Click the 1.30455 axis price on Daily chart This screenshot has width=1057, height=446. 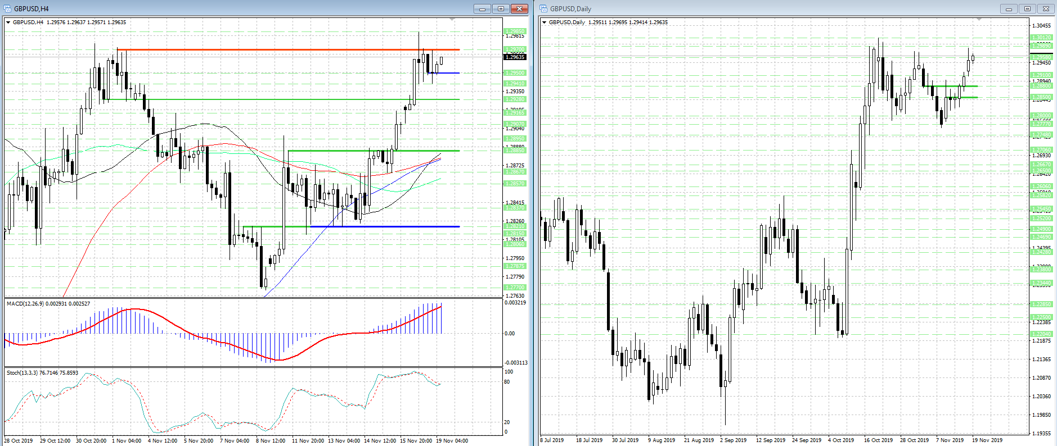click(x=1042, y=26)
